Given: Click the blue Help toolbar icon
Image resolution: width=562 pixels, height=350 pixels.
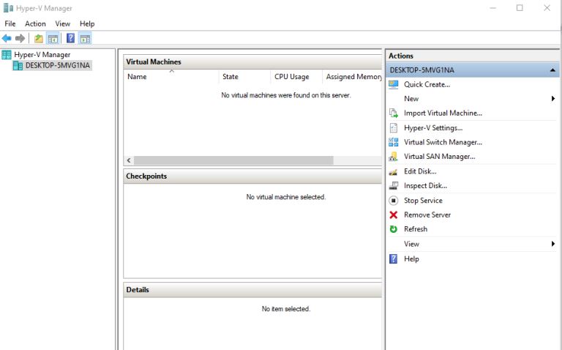Looking at the screenshot, I should (70, 38).
